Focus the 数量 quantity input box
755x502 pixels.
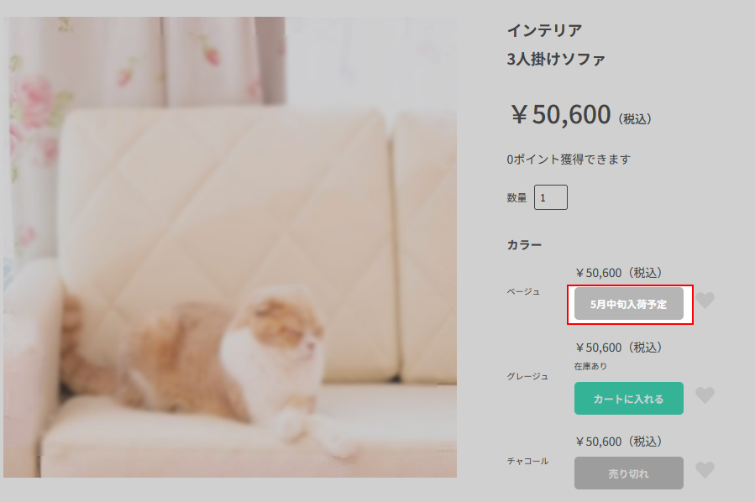[x=550, y=198]
